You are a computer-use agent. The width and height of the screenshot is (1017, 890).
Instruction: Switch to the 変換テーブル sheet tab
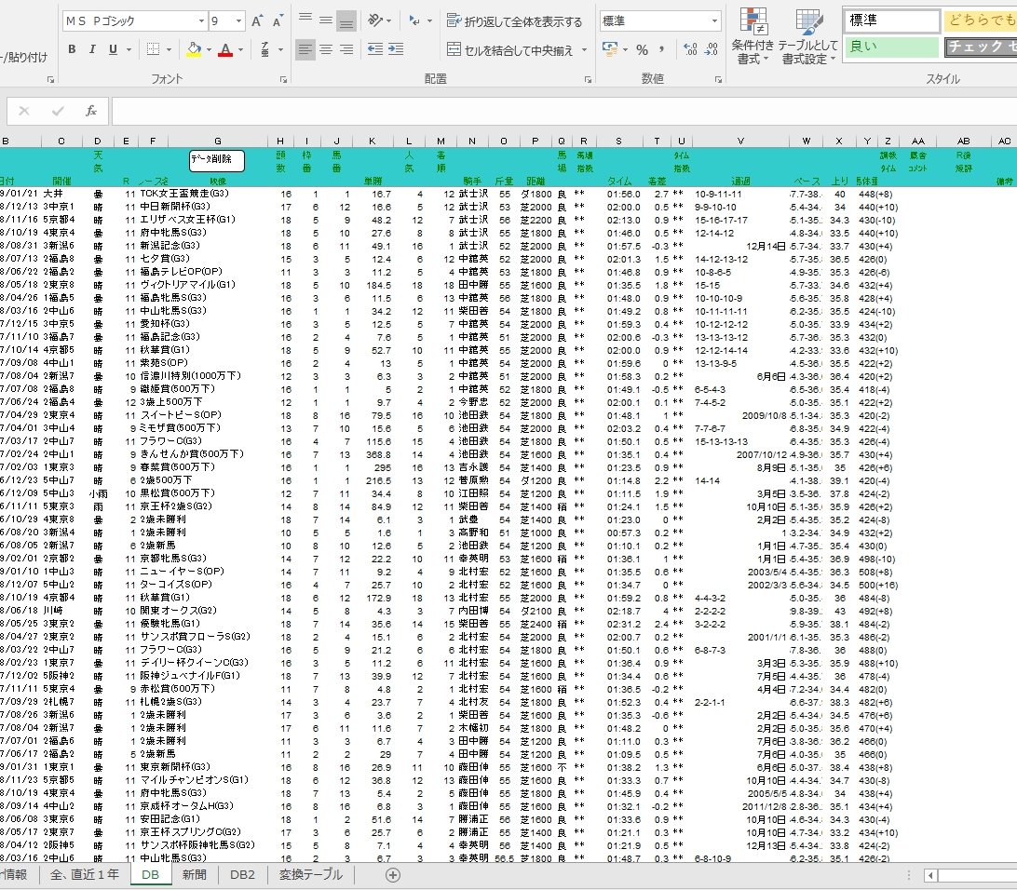click(x=311, y=874)
